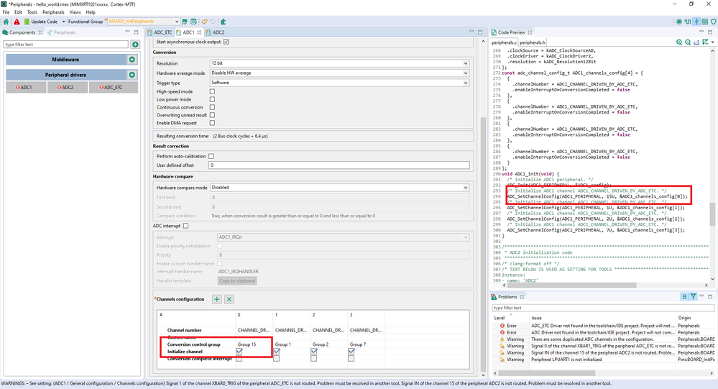The width and height of the screenshot is (718, 389).
Task: Click the Components filter text field
Action: click(x=66, y=45)
